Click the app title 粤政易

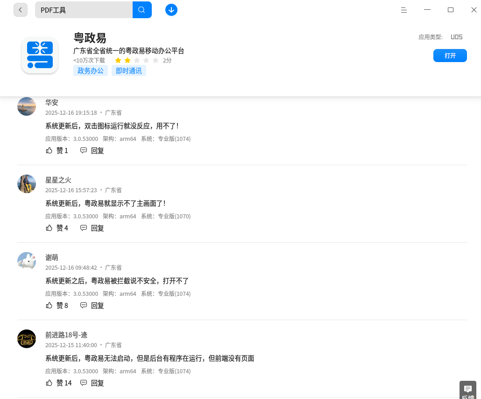pyautogui.click(x=90, y=38)
